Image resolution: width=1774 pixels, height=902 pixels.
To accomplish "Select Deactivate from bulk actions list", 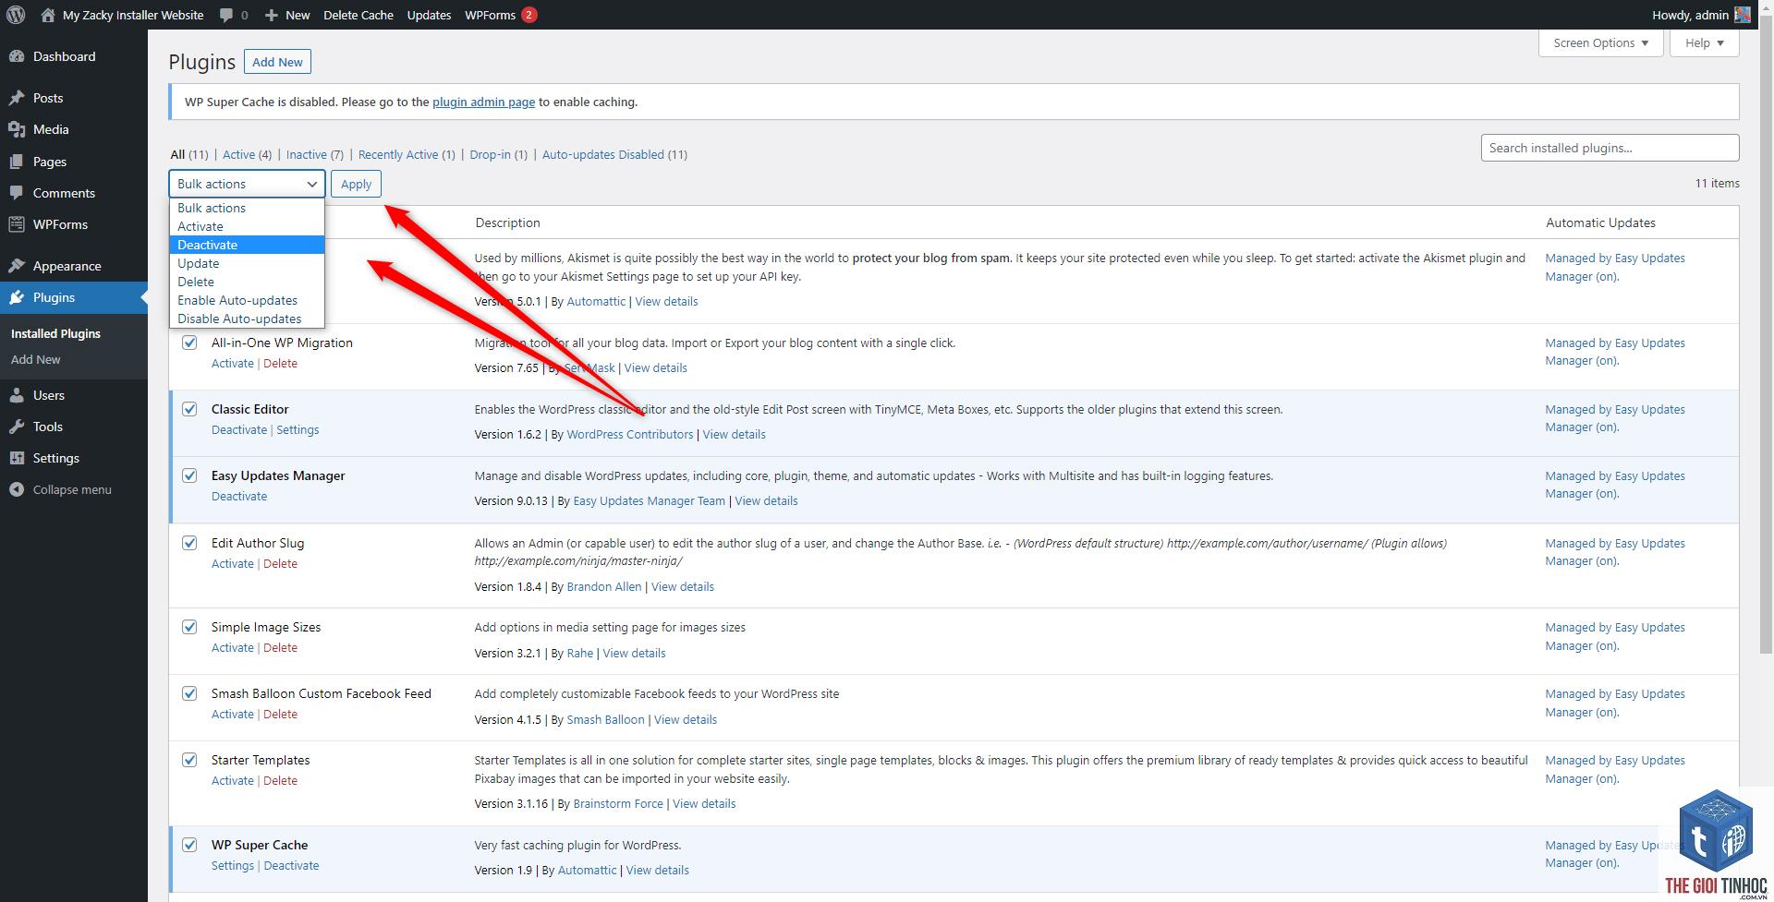I will (247, 245).
